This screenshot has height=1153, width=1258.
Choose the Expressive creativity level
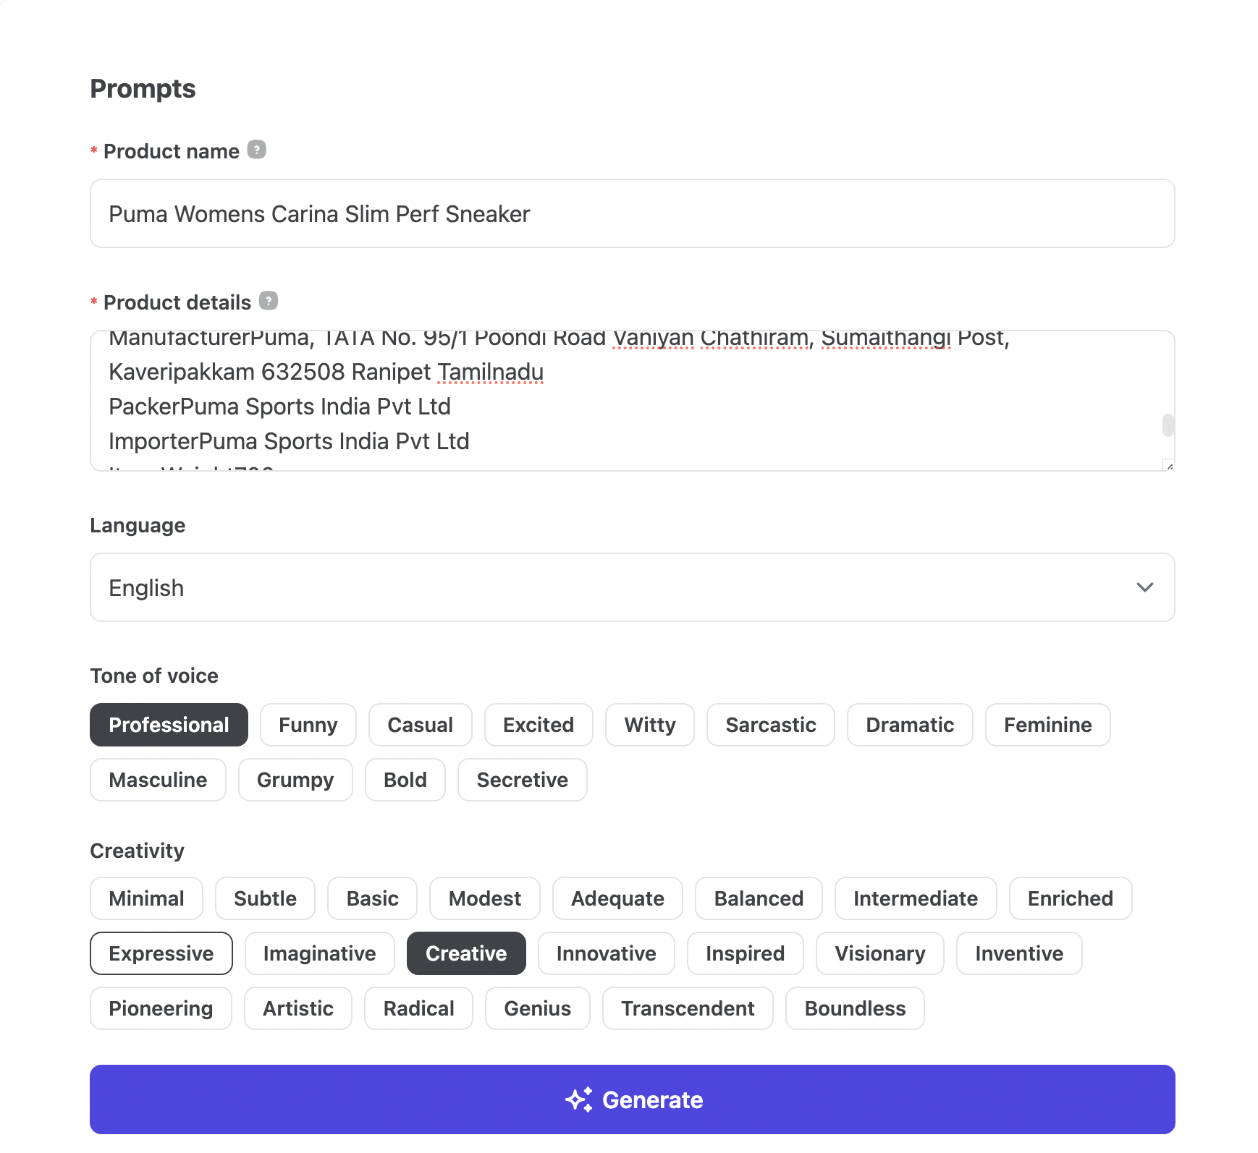tap(161, 953)
